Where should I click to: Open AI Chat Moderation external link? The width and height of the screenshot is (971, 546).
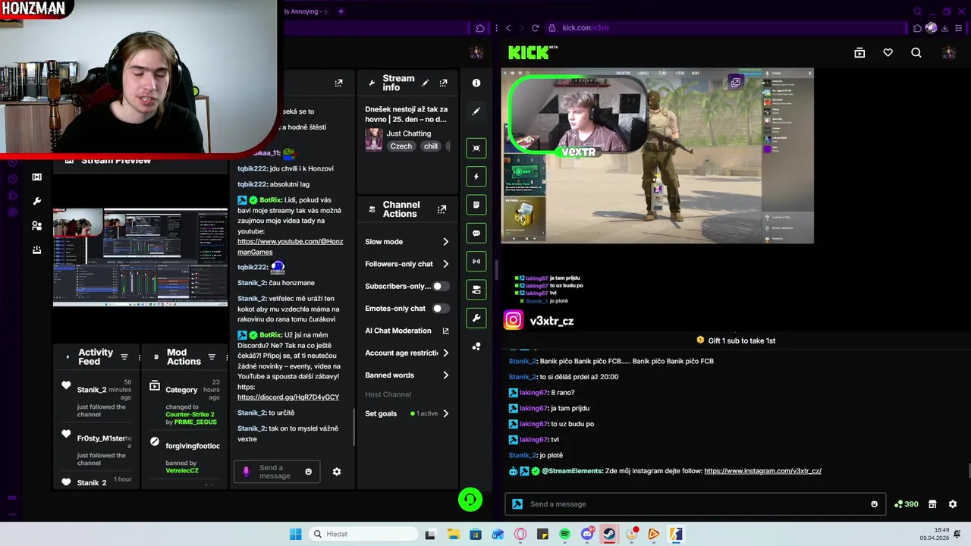(x=445, y=331)
